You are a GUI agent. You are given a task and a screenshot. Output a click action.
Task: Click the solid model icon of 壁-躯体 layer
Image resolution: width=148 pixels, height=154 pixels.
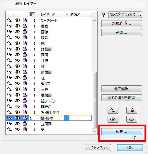click(x=25, y=118)
